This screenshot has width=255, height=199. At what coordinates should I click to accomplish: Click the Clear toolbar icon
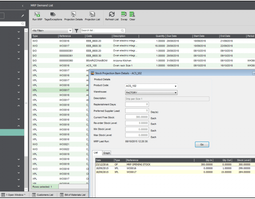(132, 14)
